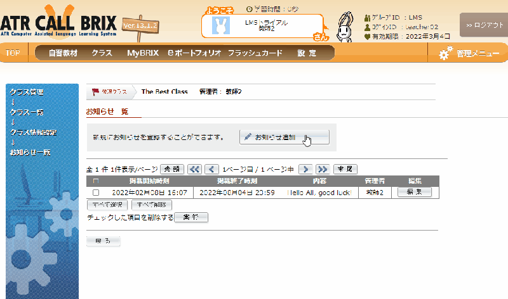Go to next page with single right arrow

(x=305, y=169)
